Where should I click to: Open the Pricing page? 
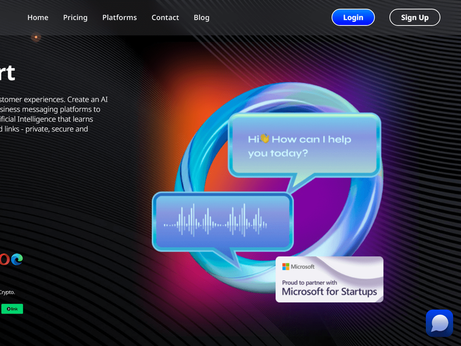point(75,17)
